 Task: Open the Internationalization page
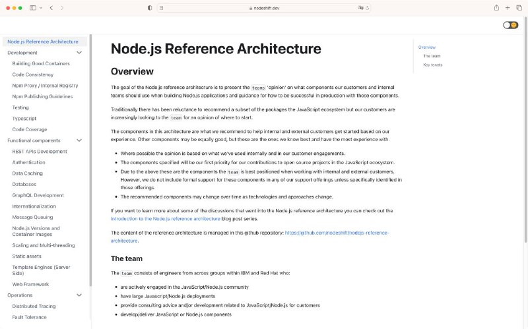34,206
